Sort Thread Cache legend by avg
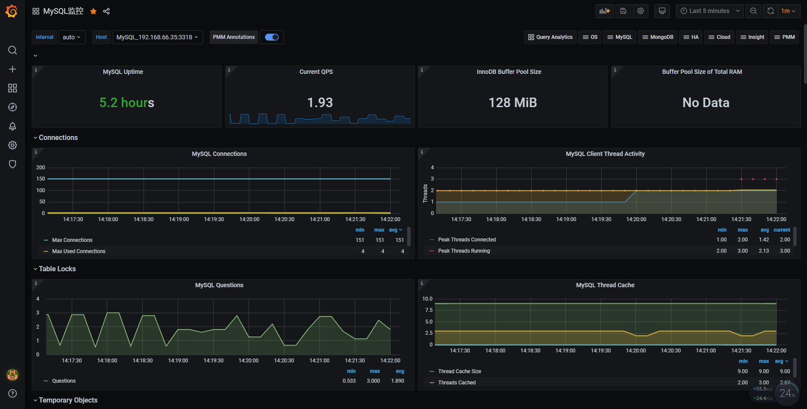The width and height of the screenshot is (807, 409). pos(781,361)
